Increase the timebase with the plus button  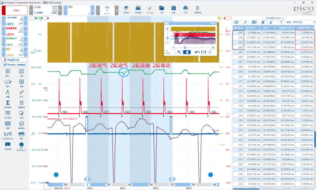[60, 10]
